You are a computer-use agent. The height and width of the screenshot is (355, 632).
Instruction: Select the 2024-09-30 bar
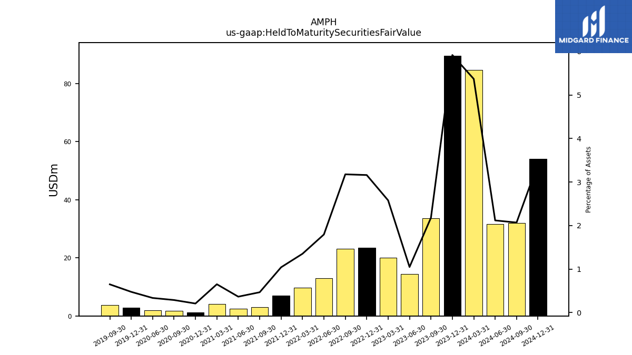coord(517,269)
